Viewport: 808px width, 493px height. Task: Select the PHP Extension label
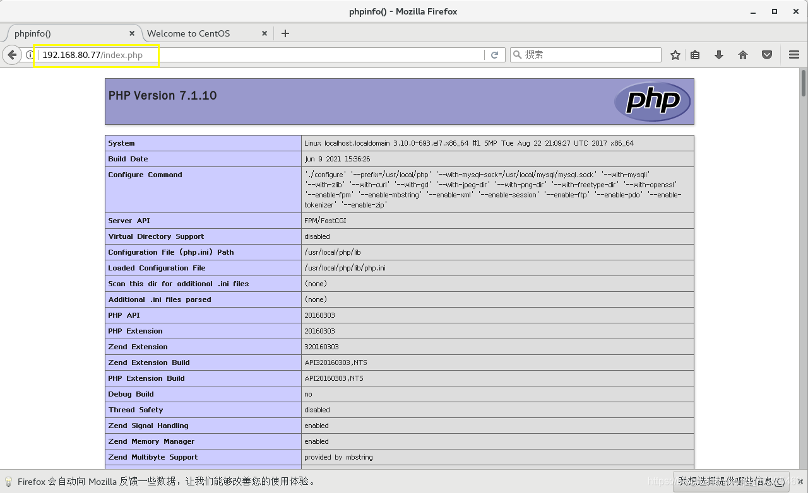pyautogui.click(x=135, y=331)
